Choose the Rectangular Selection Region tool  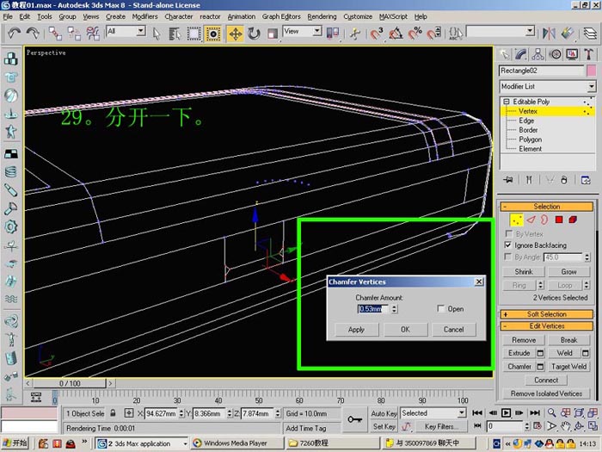(x=193, y=34)
